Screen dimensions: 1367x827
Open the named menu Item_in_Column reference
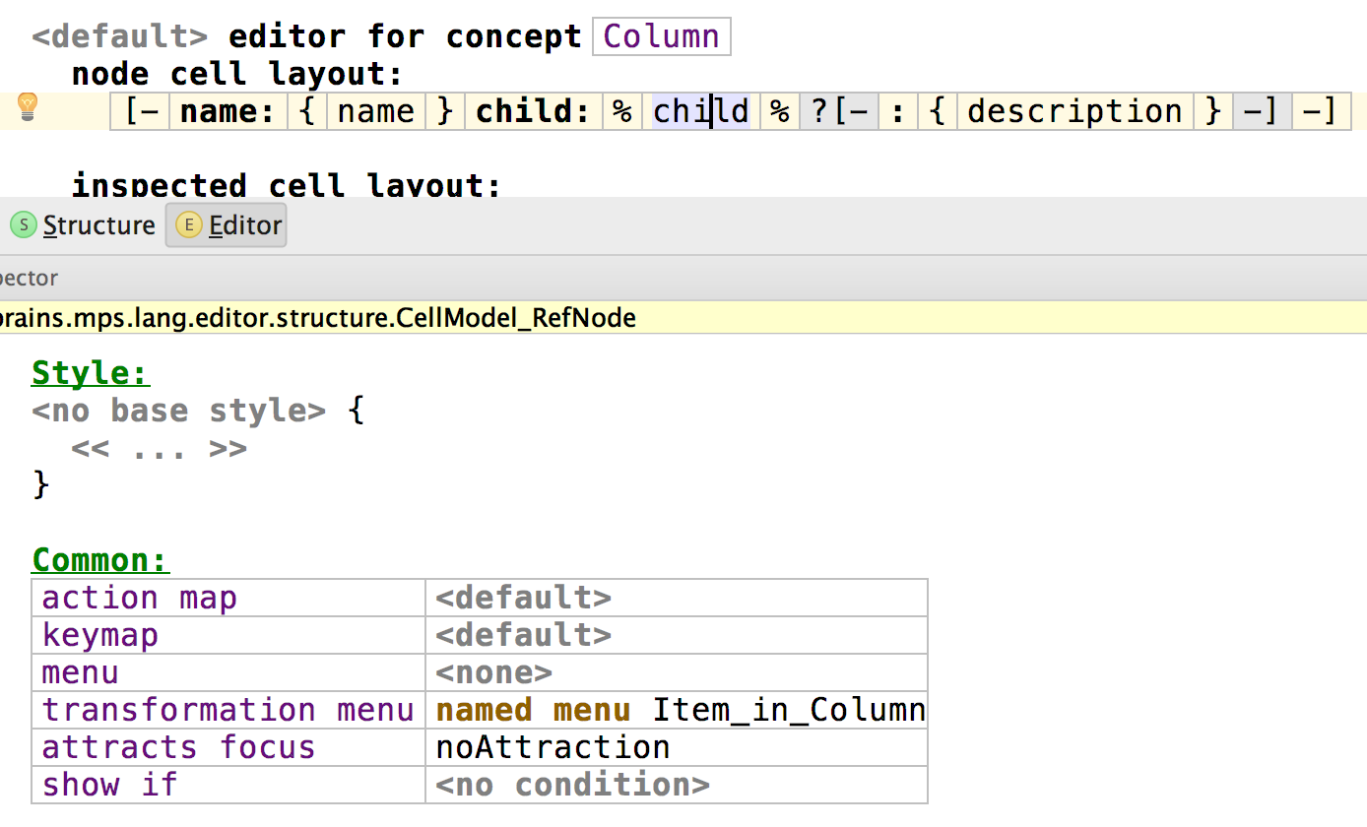[x=788, y=710]
